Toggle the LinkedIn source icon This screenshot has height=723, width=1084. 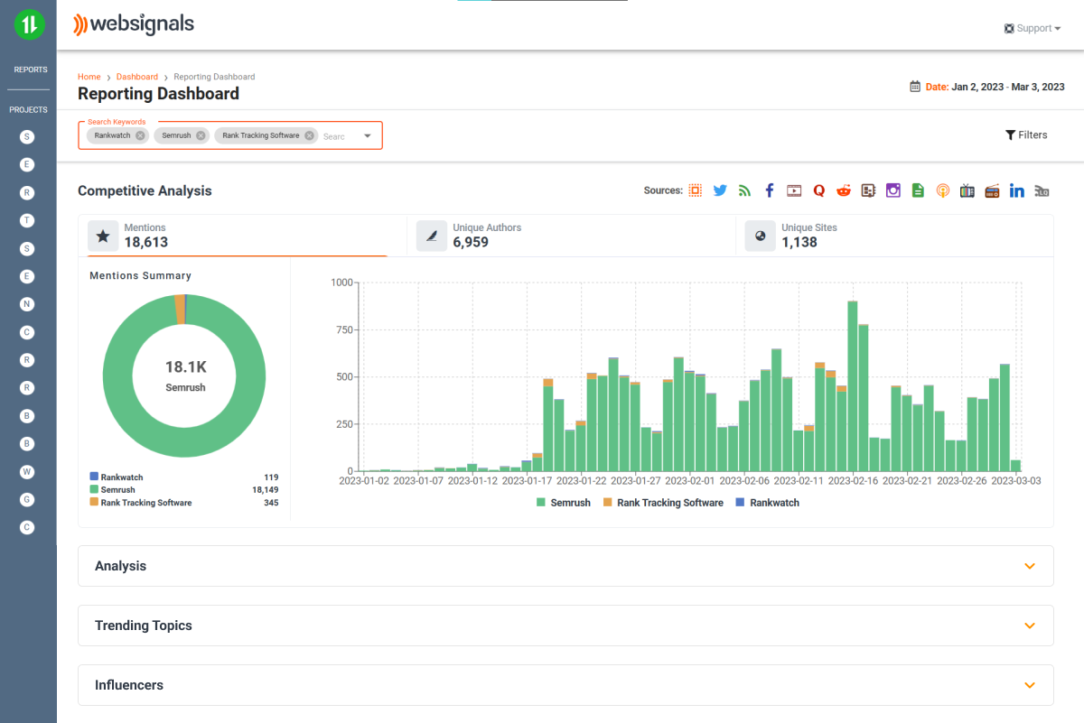[1017, 190]
